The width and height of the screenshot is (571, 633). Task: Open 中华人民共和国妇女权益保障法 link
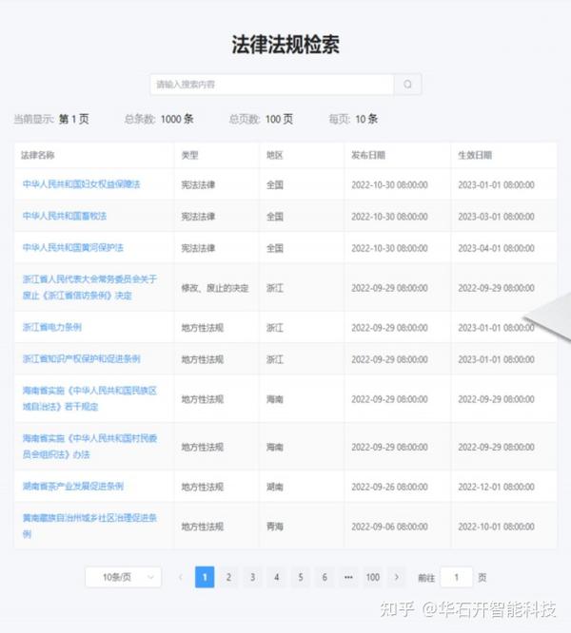(x=81, y=184)
